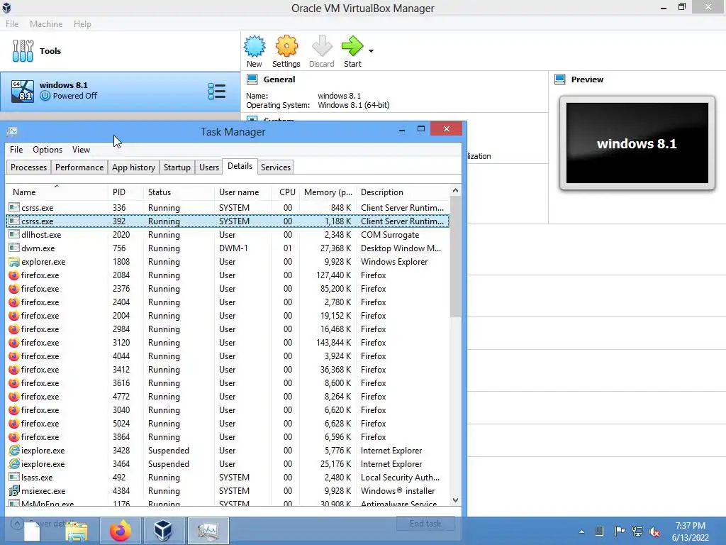Click the lsass.exe process icon

coord(14,477)
